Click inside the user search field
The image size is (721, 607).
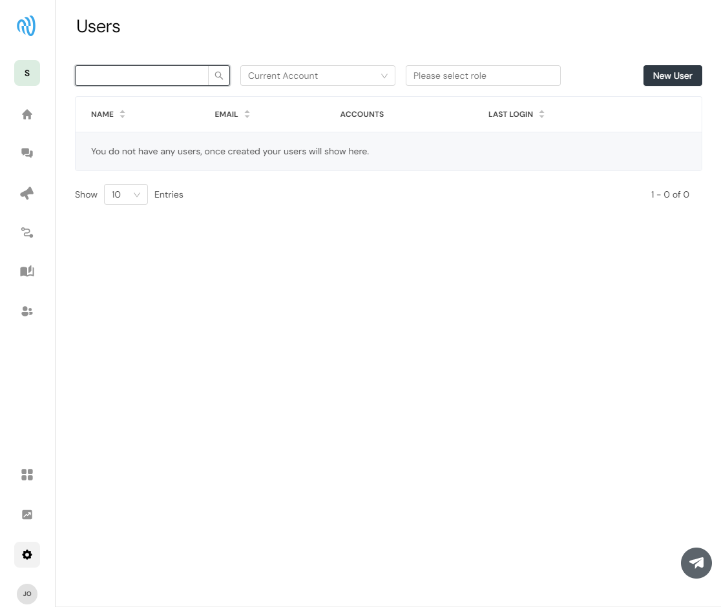click(142, 76)
